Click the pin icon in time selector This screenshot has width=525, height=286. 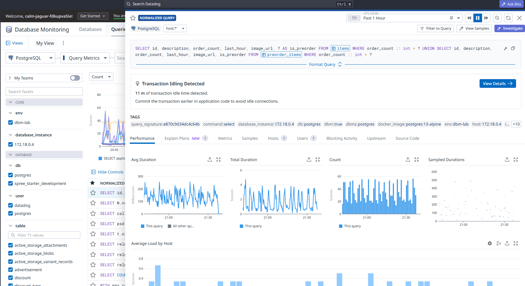point(451,18)
